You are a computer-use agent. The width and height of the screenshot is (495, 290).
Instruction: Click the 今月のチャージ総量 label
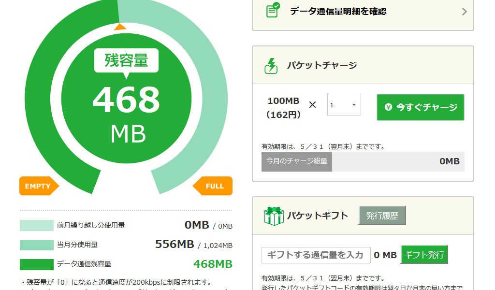click(x=297, y=161)
